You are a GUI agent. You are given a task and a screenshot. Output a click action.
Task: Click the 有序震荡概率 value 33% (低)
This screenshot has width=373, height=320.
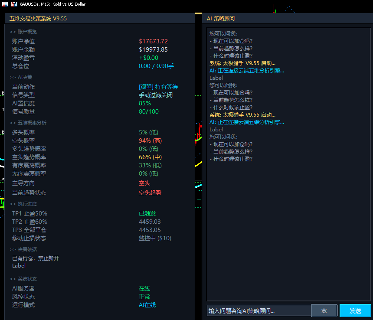pos(150,165)
